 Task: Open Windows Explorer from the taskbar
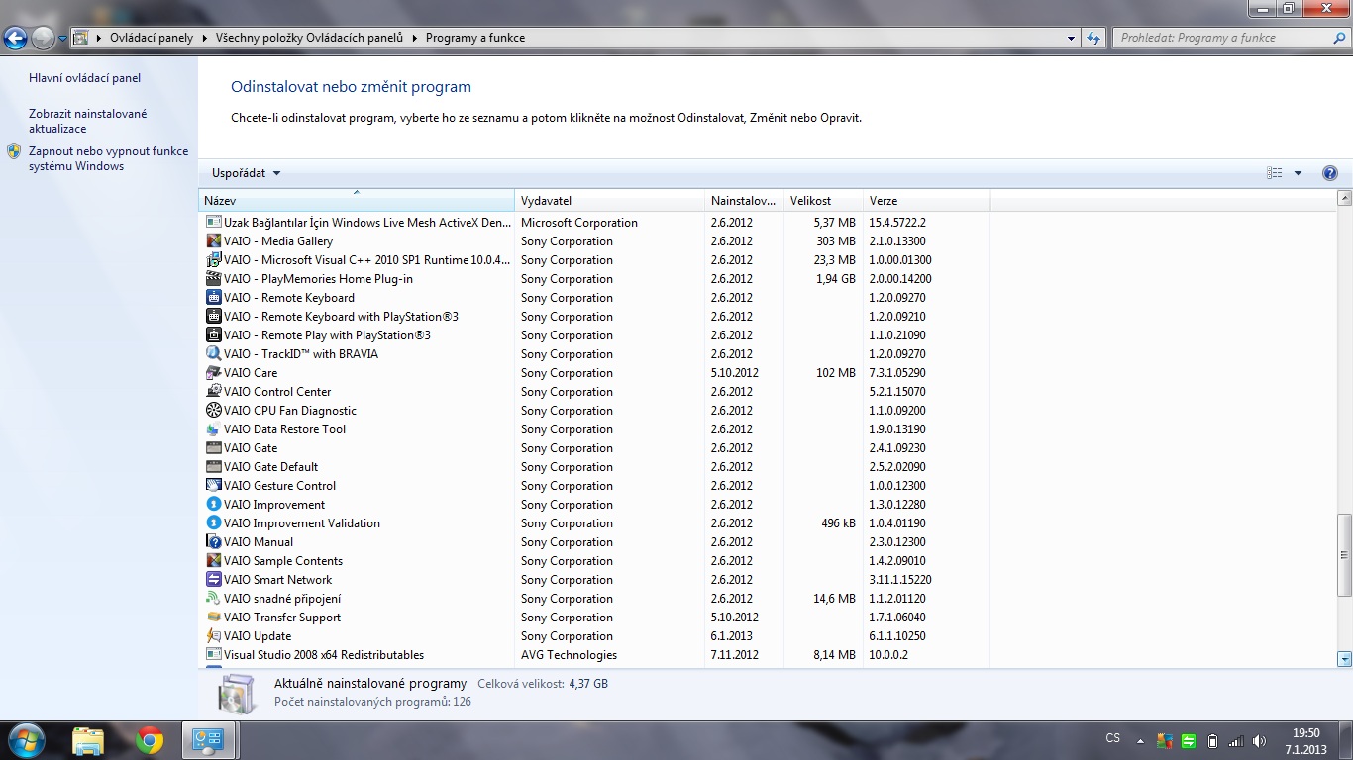tap(88, 740)
